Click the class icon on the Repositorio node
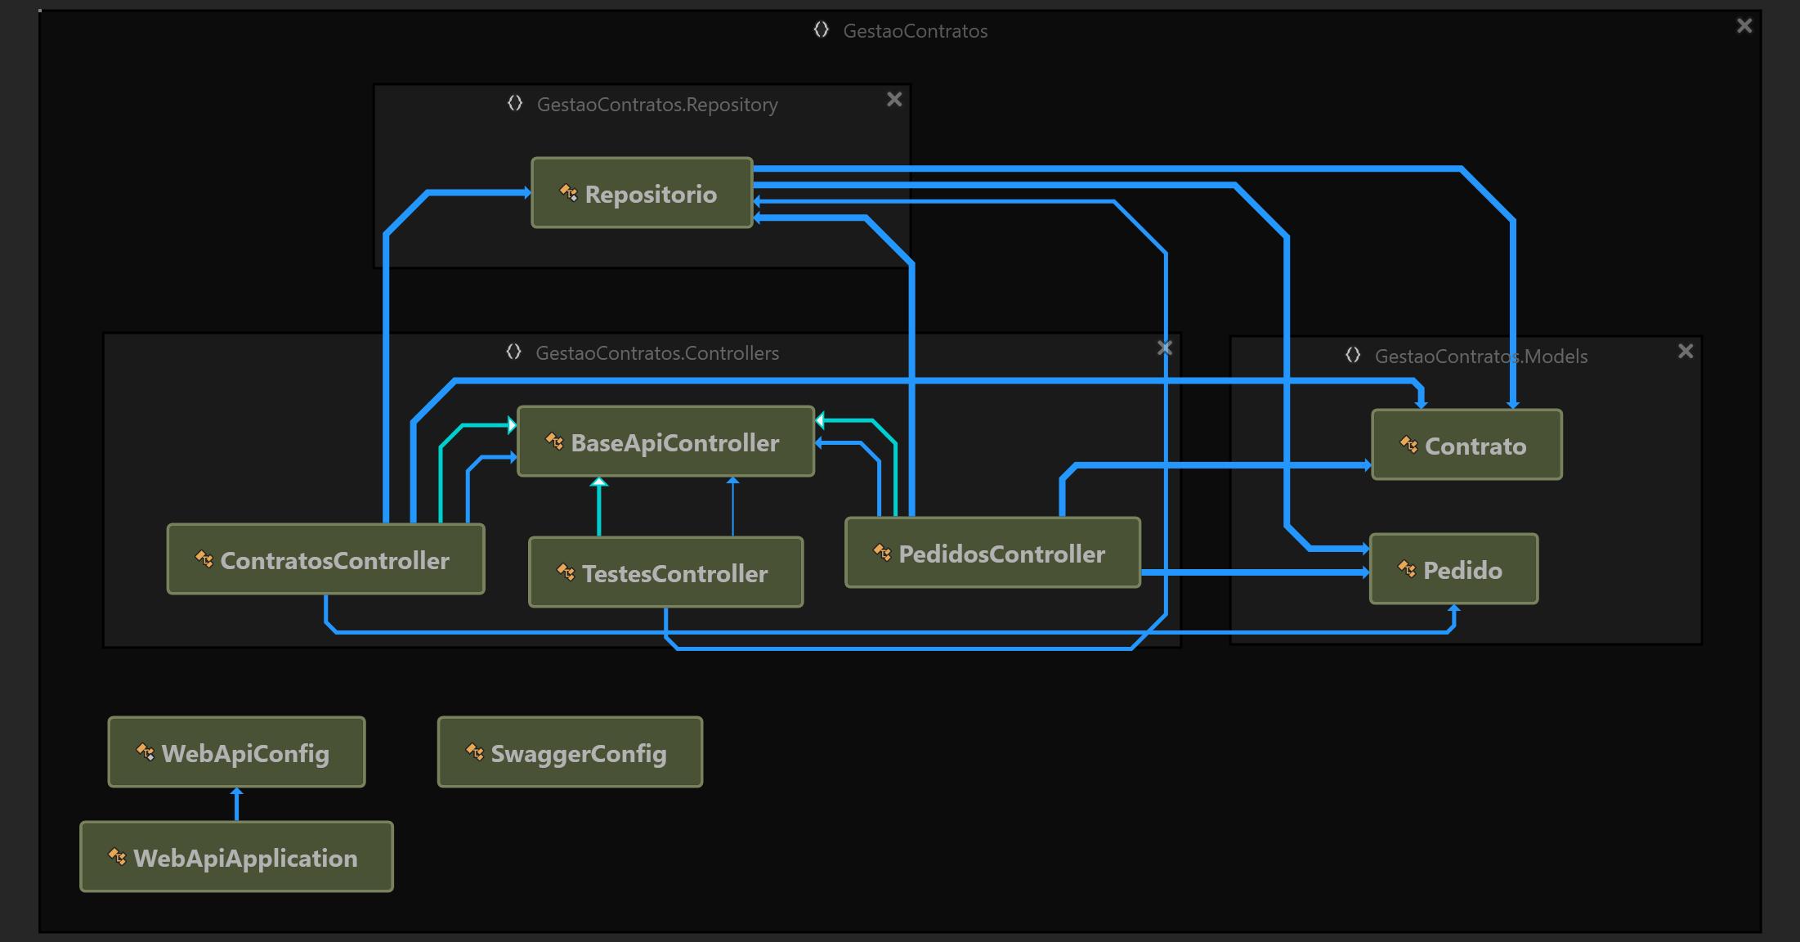 point(568,193)
